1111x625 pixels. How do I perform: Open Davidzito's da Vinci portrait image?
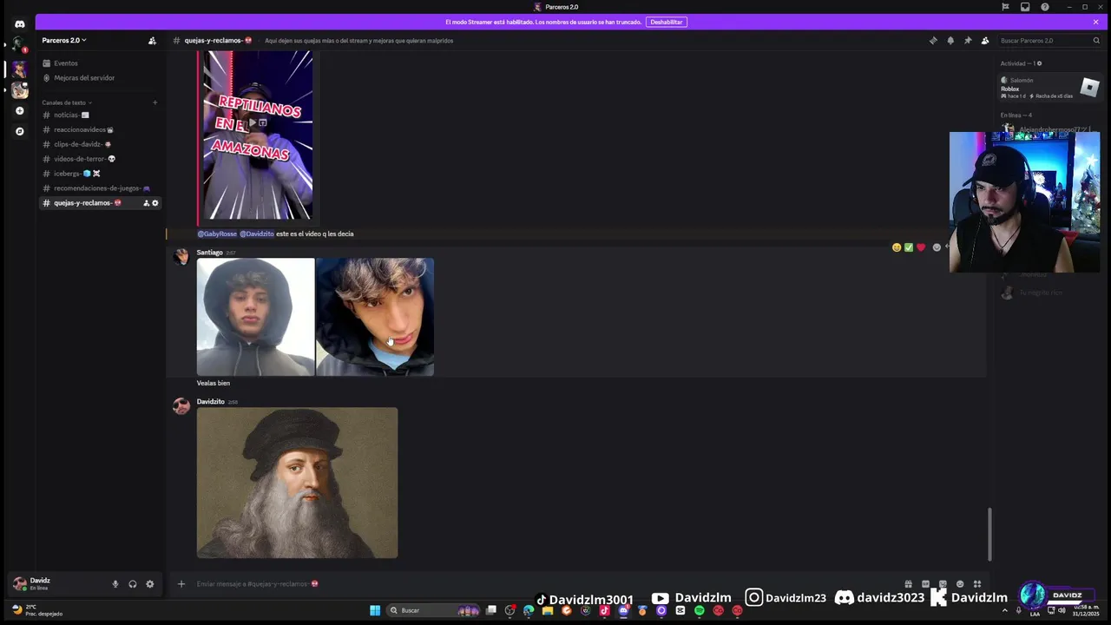click(297, 483)
